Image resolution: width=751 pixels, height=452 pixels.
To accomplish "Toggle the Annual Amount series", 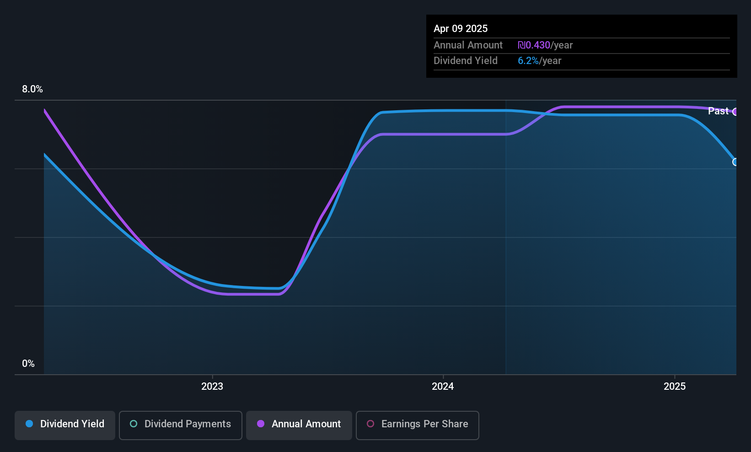I will click(x=299, y=425).
